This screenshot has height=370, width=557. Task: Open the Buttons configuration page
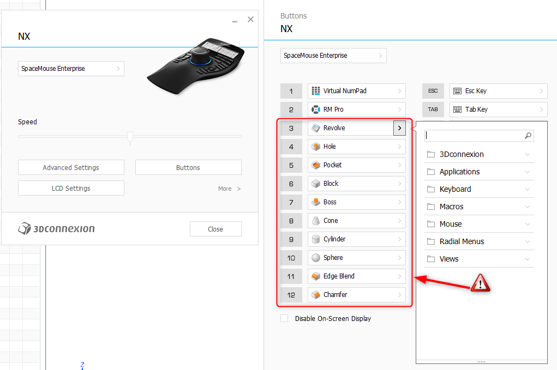click(188, 167)
